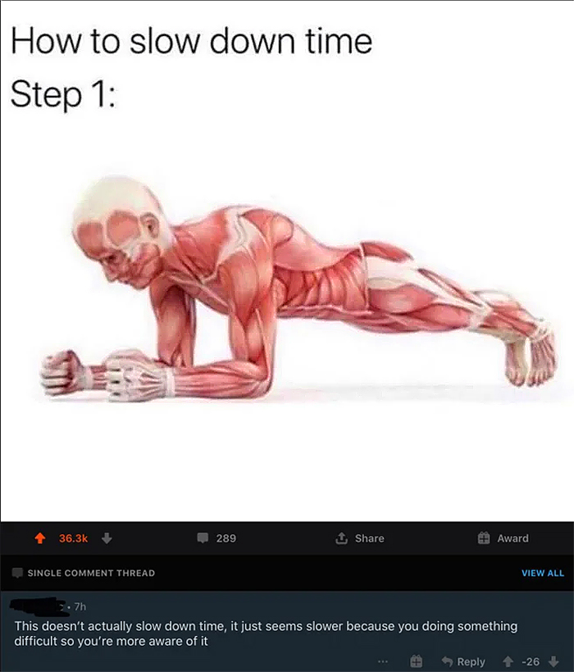Click the Share button label
Image resolution: width=574 pixels, height=672 pixels.
(370, 538)
